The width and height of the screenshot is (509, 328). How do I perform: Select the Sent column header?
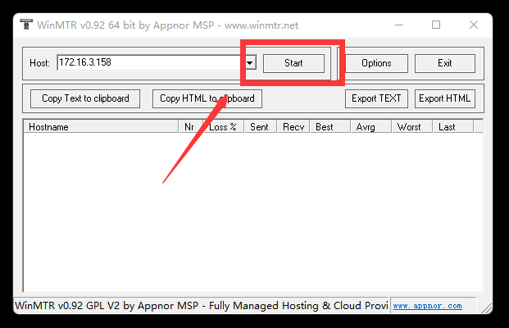(x=261, y=126)
